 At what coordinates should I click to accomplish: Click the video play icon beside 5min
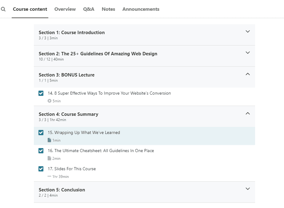50,101
